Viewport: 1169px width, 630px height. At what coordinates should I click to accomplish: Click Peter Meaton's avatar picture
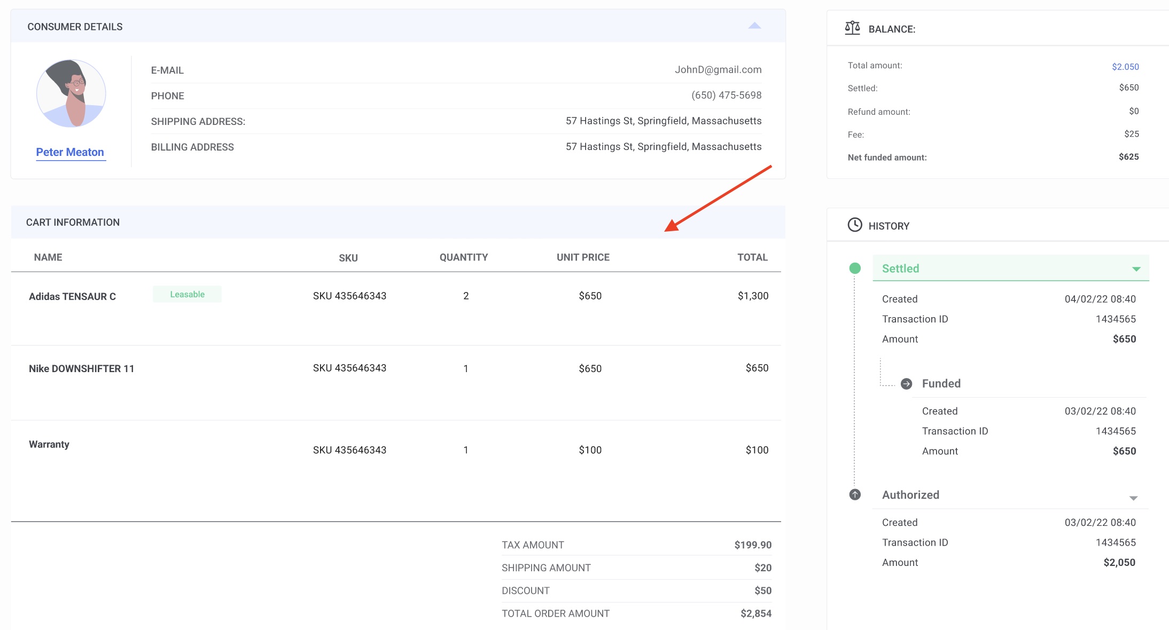pos(71,93)
